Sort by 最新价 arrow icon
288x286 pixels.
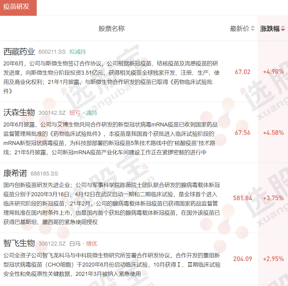[x=253, y=28]
